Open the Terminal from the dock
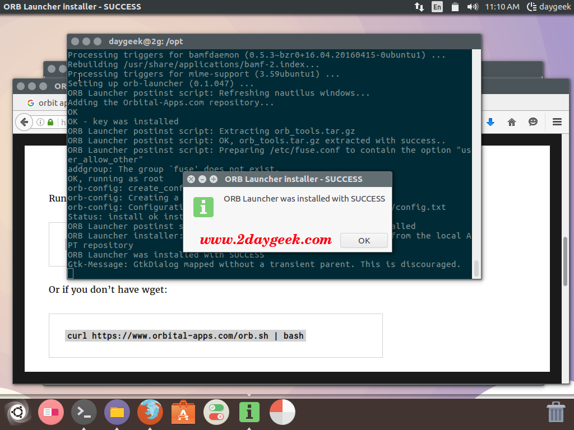 84,412
